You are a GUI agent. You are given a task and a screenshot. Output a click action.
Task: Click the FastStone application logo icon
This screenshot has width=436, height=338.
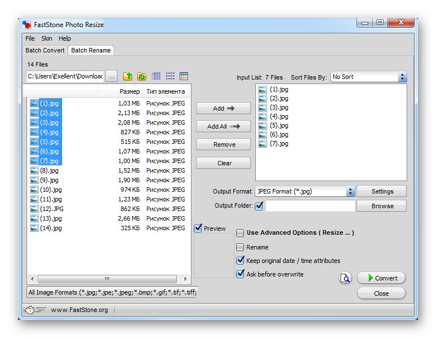(27, 25)
